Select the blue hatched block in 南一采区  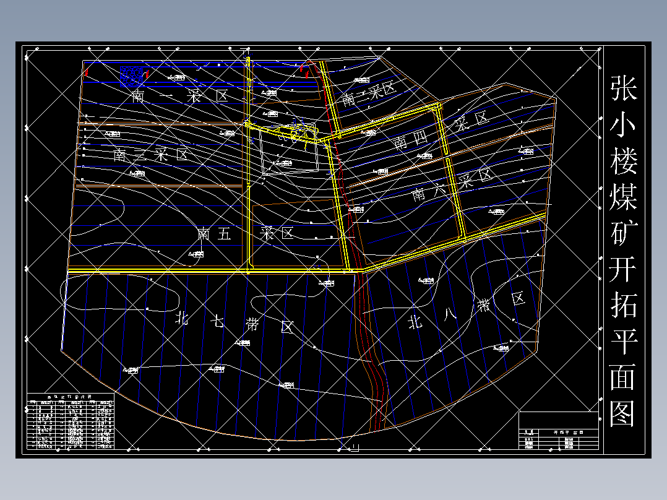pyautogui.click(x=131, y=77)
